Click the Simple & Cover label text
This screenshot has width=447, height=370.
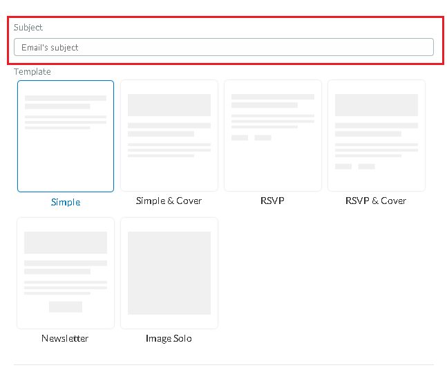pyautogui.click(x=169, y=201)
